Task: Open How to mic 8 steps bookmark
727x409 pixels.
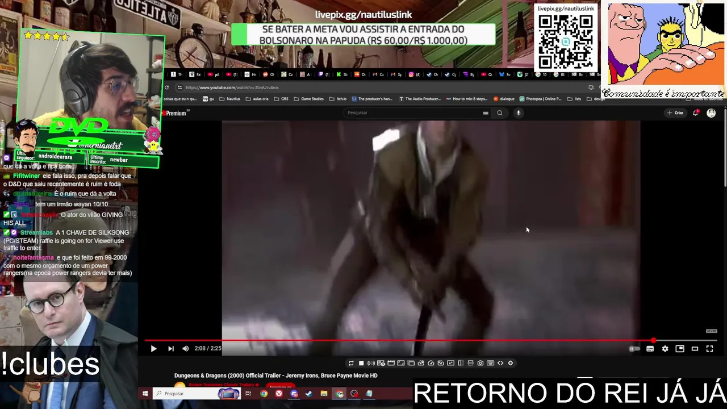Action: coord(467,99)
